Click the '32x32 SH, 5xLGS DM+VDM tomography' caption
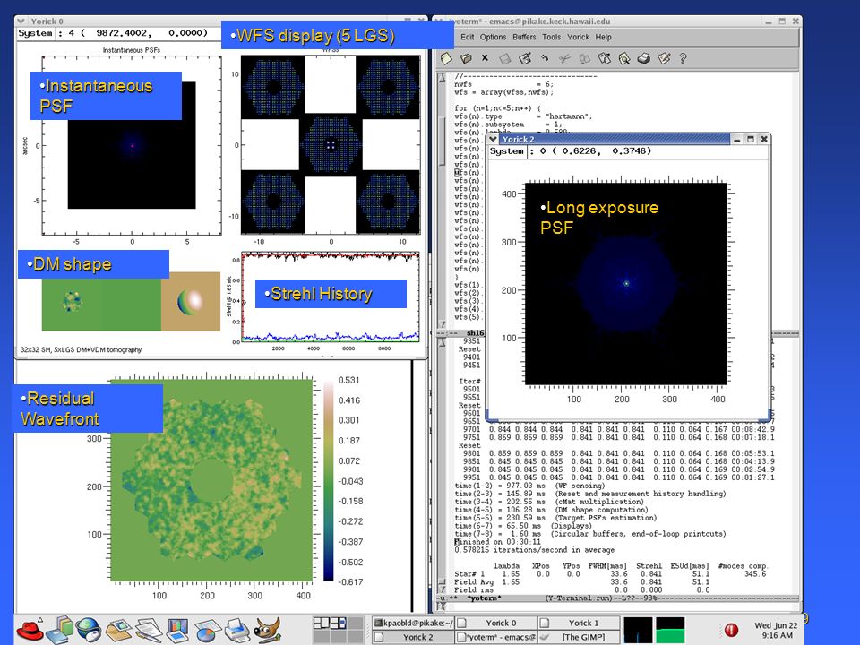Image resolution: width=860 pixels, height=645 pixels. coord(82,349)
